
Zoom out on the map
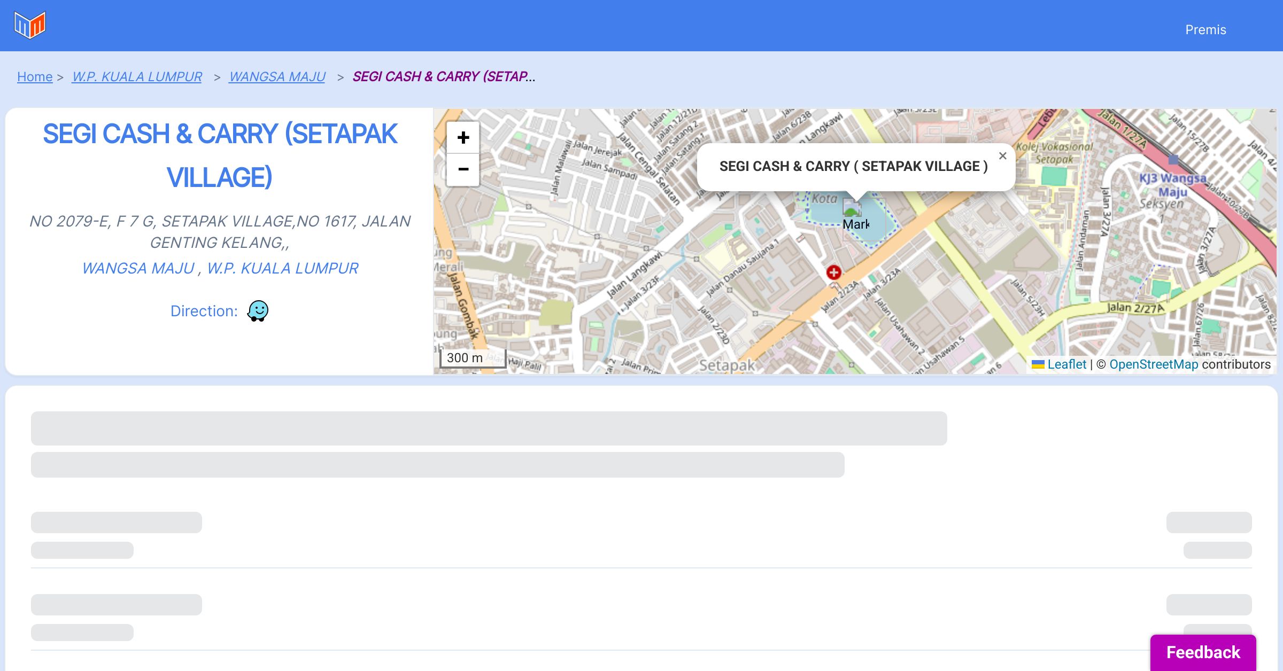[x=463, y=170]
